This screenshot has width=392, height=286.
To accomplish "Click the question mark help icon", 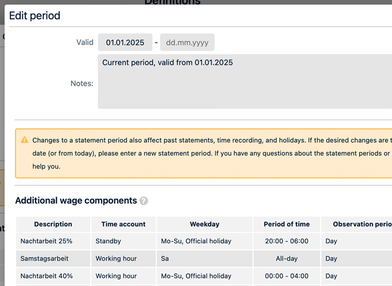I will (x=144, y=201).
